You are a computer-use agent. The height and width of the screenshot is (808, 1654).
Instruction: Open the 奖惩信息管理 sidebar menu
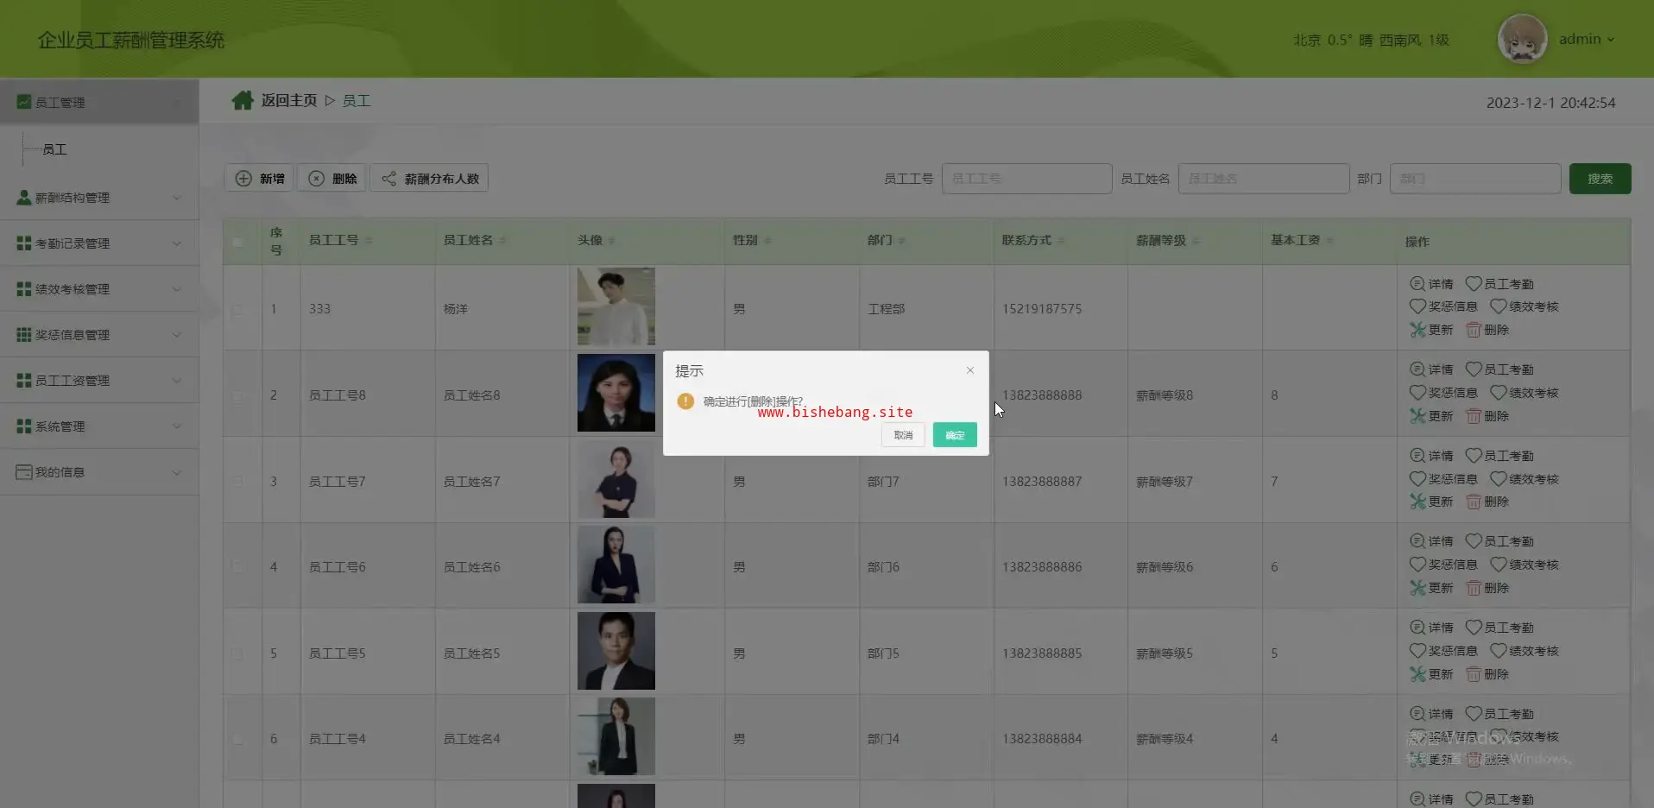pos(99,335)
